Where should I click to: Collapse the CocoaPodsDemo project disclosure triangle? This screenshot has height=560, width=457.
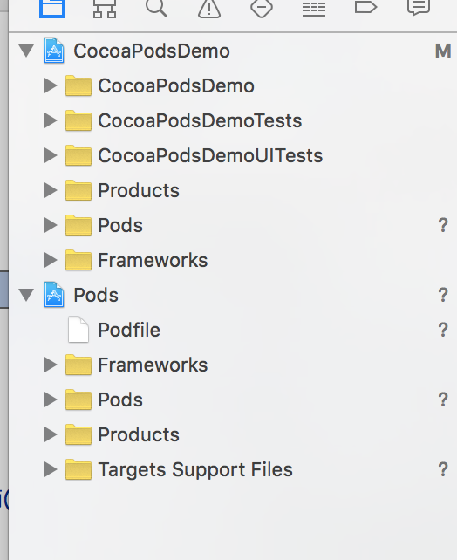pos(26,51)
